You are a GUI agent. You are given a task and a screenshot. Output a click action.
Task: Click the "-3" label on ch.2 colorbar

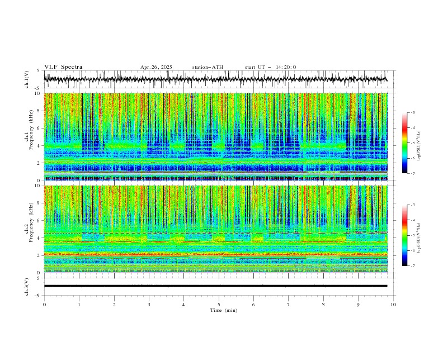coord(413,205)
